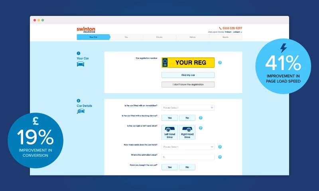Click the Your Car section heading

click(83, 58)
